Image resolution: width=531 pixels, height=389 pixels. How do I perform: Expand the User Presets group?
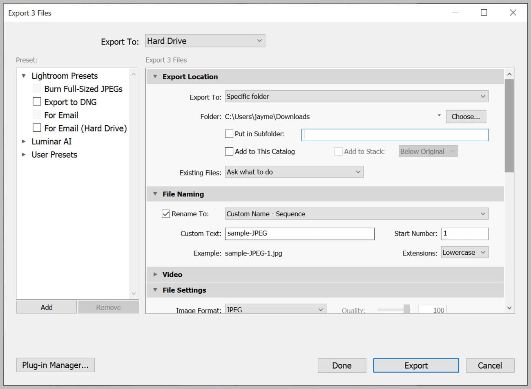point(24,155)
